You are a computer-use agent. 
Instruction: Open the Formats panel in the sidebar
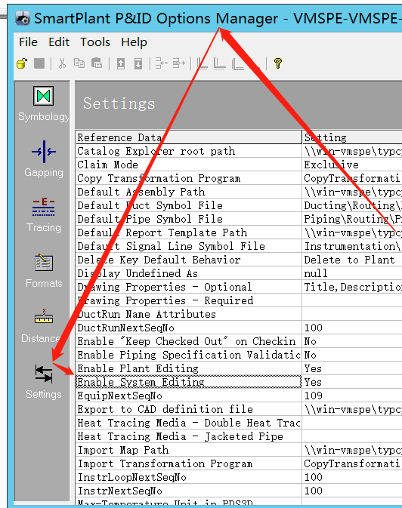tap(44, 270)
